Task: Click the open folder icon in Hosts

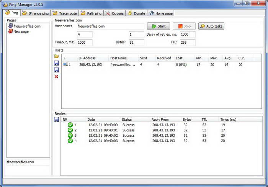Action: click(56, 56)
